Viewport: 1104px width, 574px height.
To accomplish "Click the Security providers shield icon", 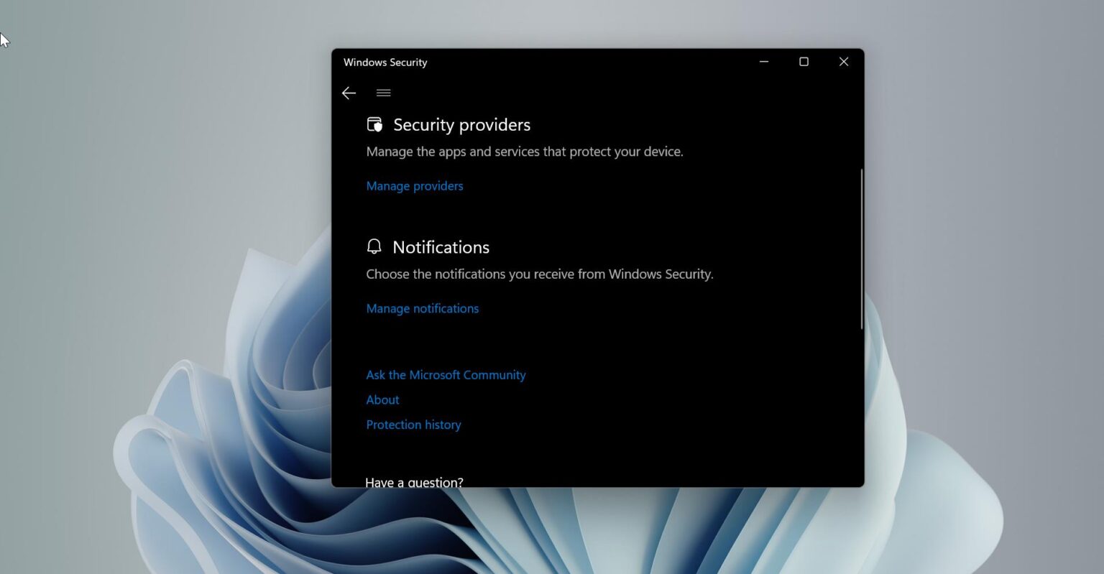I will (374, 124).
